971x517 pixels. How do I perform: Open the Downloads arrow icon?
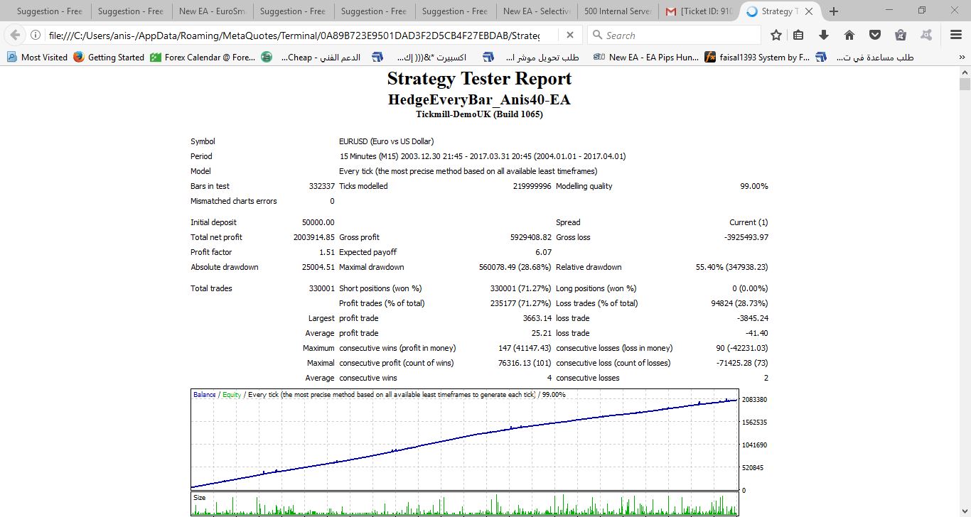coord(824,35)
